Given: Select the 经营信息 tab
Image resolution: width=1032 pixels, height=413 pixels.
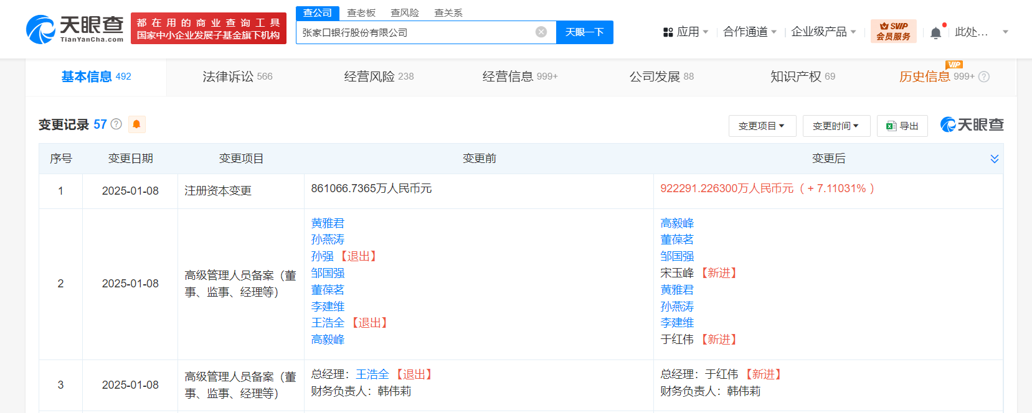Looking at the screenshot, I should pos(520,77).
